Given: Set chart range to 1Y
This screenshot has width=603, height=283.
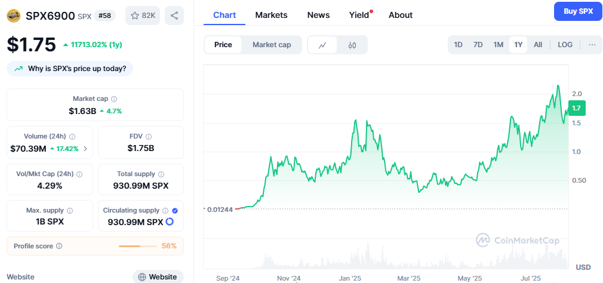Looking at the screenshot, I should 518,45.
